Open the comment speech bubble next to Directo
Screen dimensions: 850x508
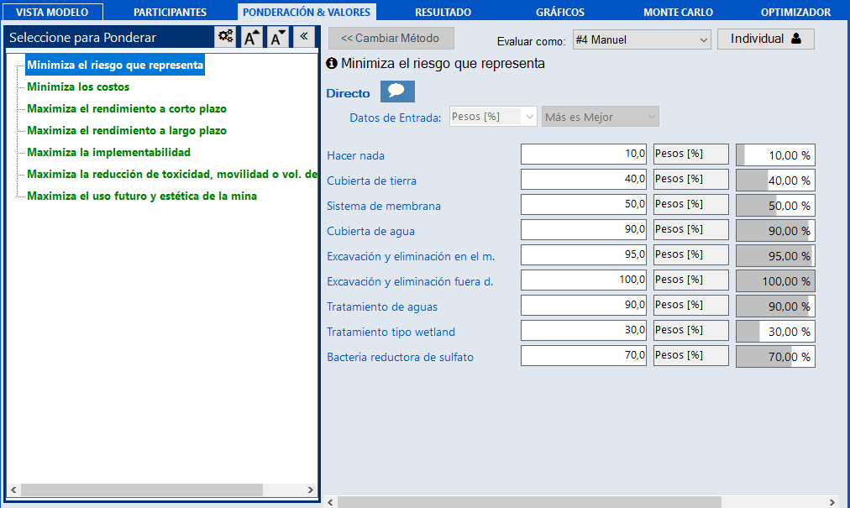397,91
